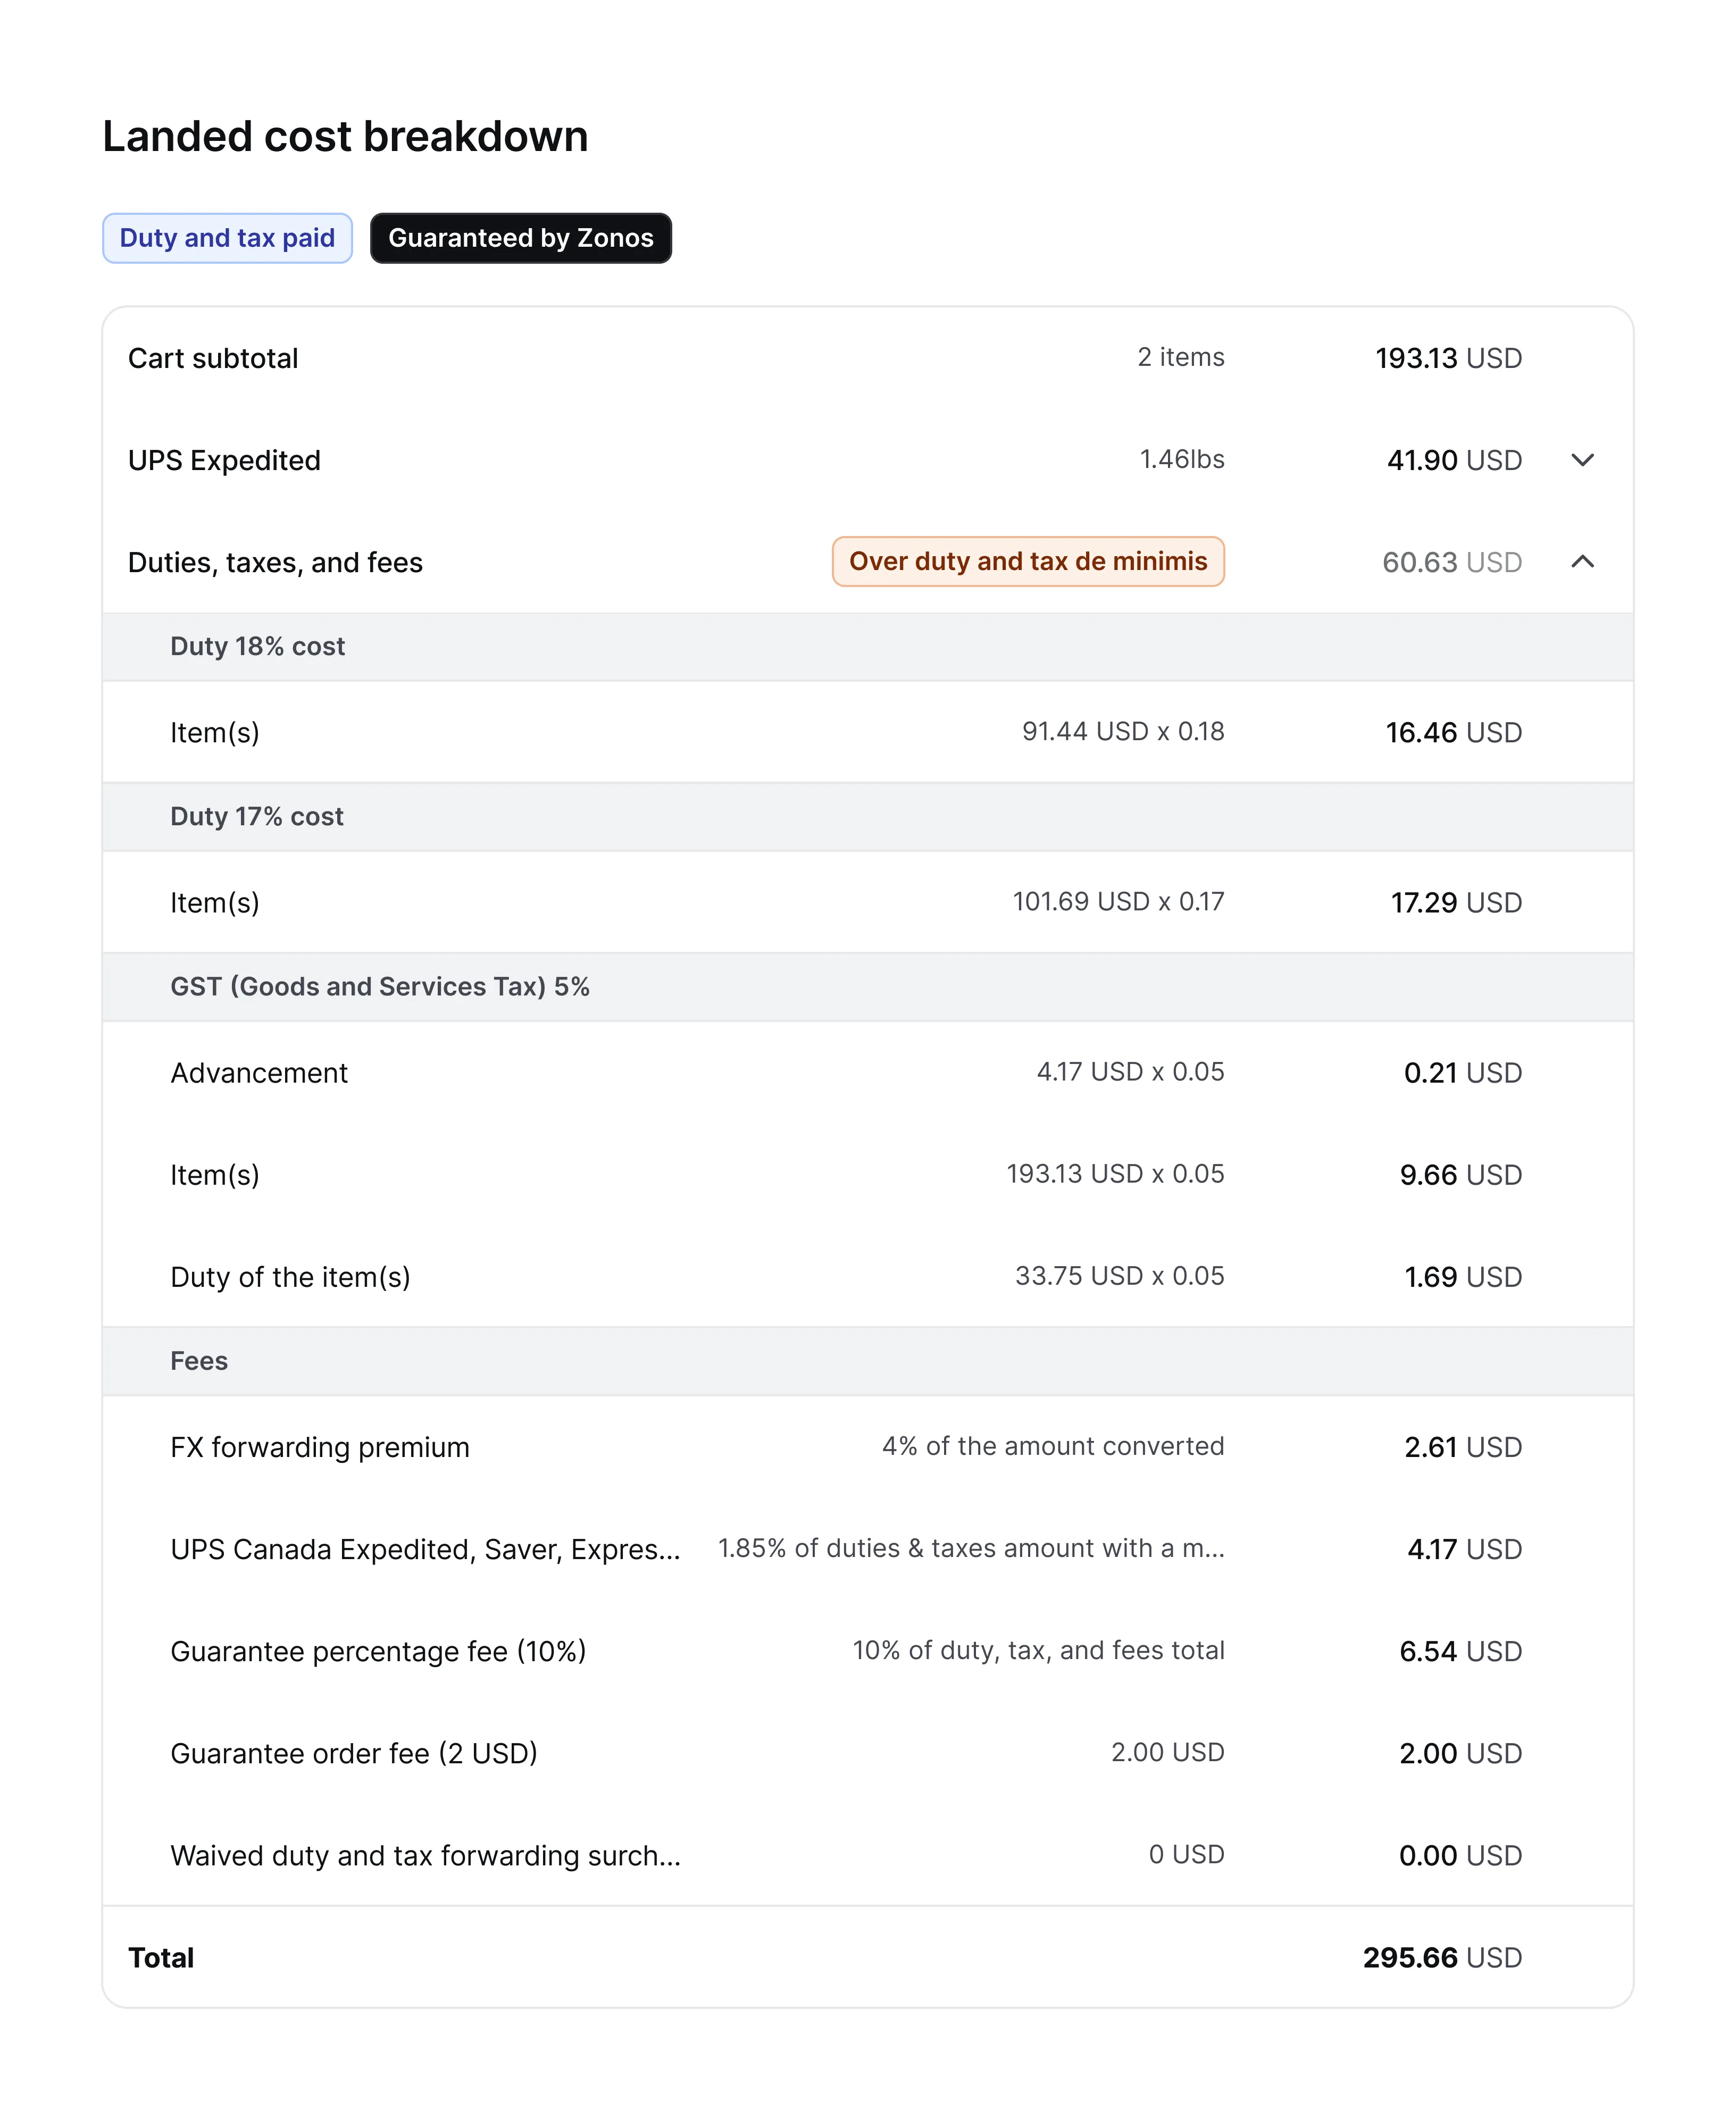Click the 2 items count in Cart subtotal
The image size is (1736, 2110).
[1180, 357]
